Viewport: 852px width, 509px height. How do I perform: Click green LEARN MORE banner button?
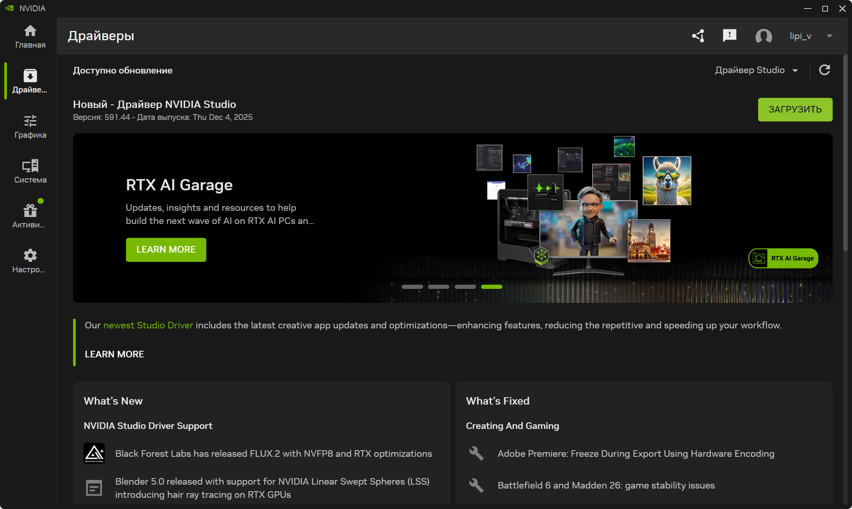click(166, 249)
